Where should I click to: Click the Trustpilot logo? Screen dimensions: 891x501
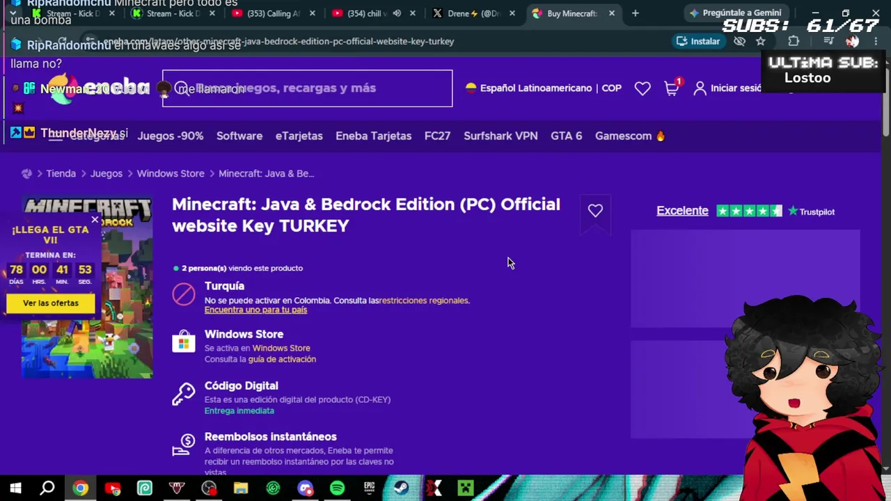[812, 212]
